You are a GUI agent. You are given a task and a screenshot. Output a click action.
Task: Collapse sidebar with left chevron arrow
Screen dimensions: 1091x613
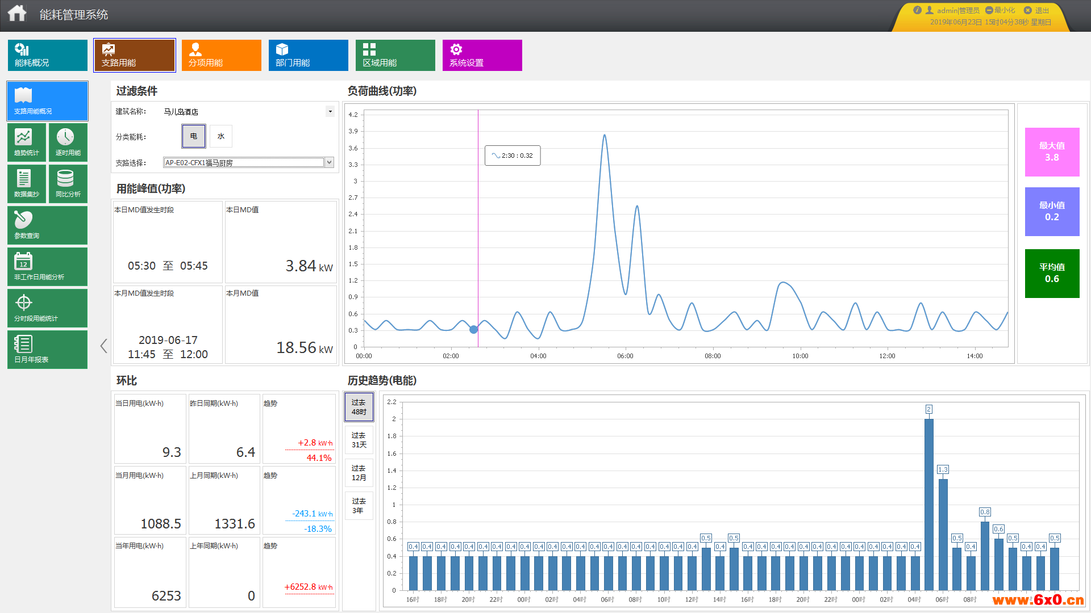(x=103, y=346)
